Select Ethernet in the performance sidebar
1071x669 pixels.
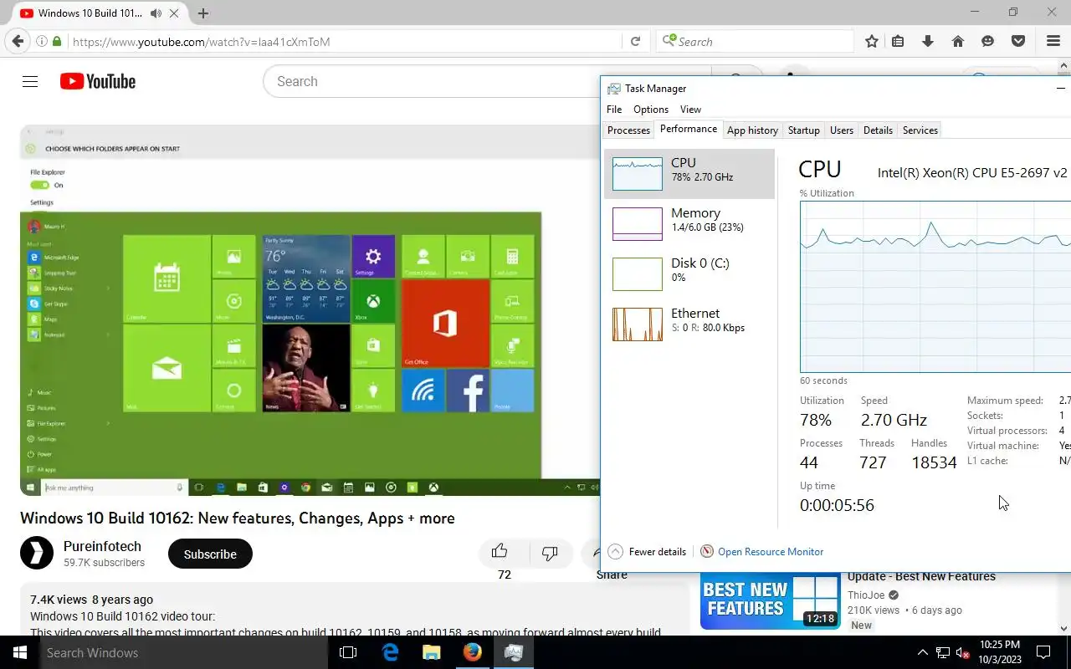coord(689,324)
